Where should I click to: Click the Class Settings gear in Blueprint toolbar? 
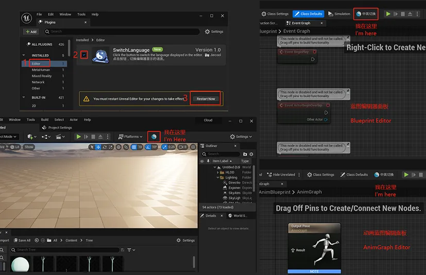click(264, 14)
